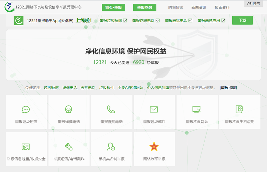
Task: Click the 举报短信/电话轰炸 card label
Action: pyautogui.click(x=69, y=159)
